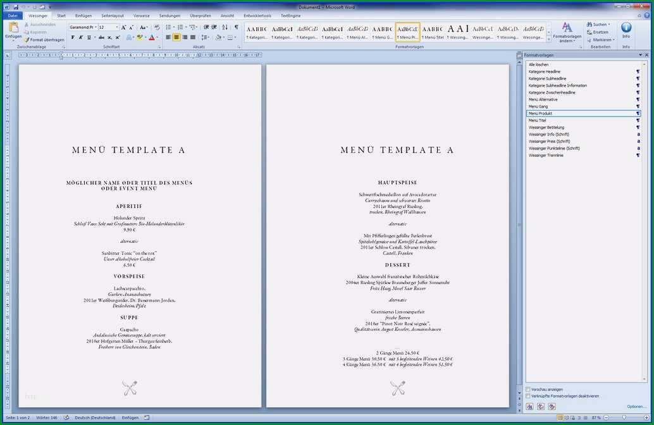The height and width of the screenshot is (425, 654).
Task: Toggle paragraph marks (¶) display
Action: 237,27
